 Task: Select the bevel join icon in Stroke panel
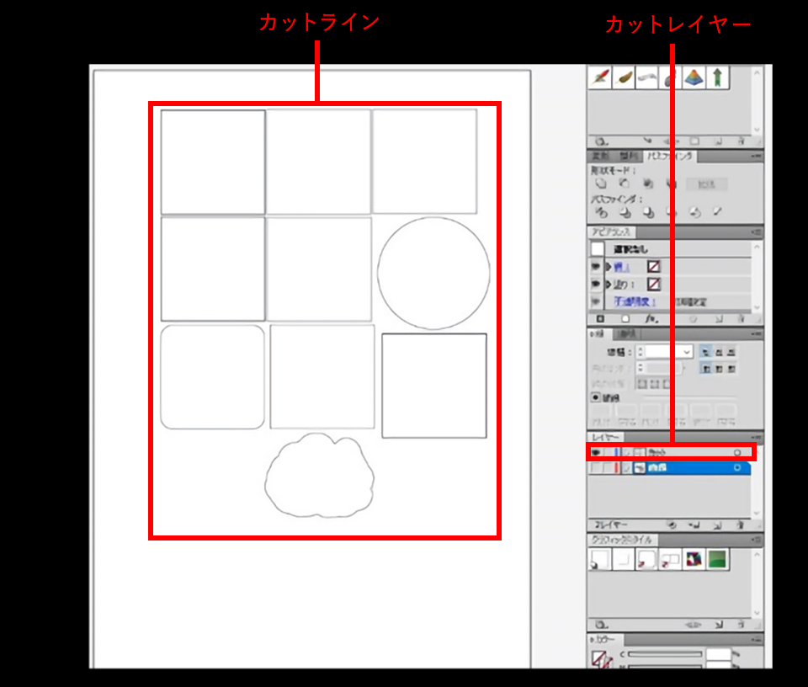point(731,369)
